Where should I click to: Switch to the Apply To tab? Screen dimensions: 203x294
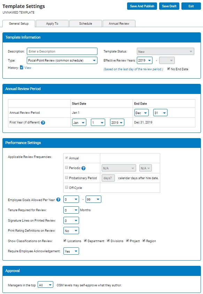(52, 24)
